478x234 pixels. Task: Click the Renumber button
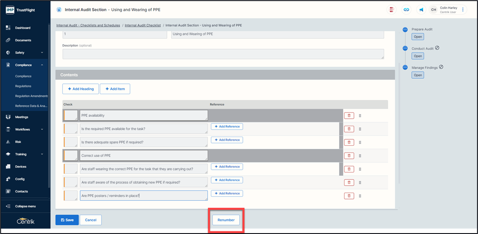(226, 220)
